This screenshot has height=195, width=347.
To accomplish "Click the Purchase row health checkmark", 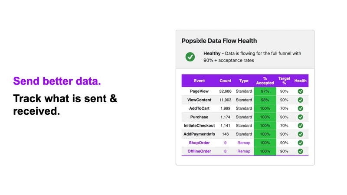I will (300, 117).
